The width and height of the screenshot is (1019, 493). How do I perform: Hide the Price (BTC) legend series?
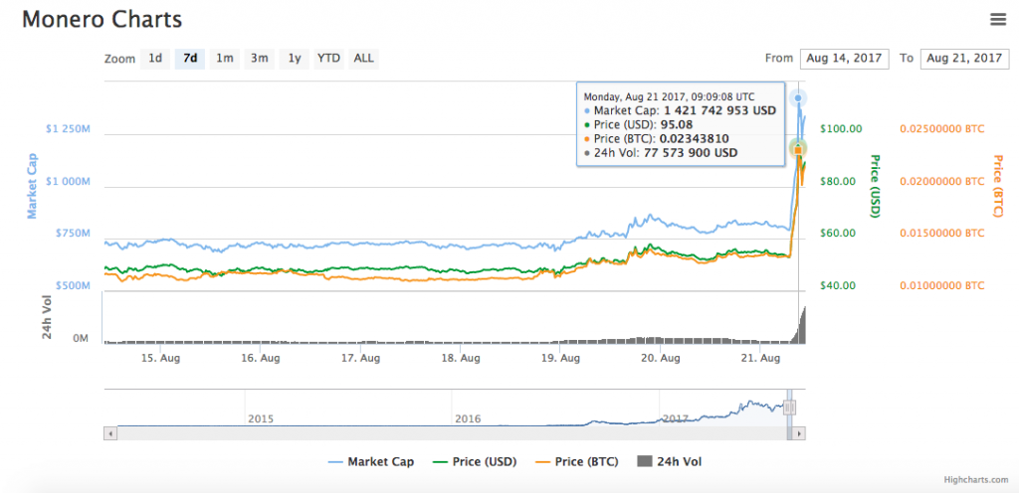581,461
